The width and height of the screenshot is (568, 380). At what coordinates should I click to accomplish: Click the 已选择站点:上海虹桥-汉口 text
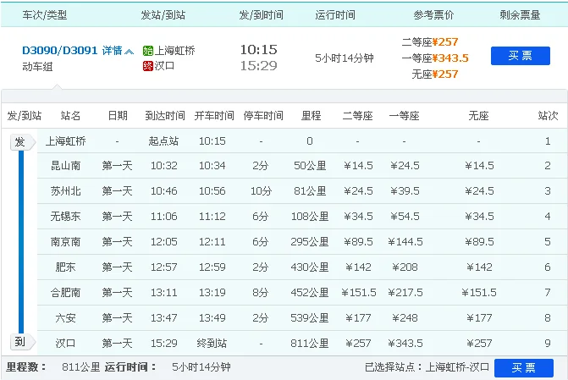pos(427,367)
